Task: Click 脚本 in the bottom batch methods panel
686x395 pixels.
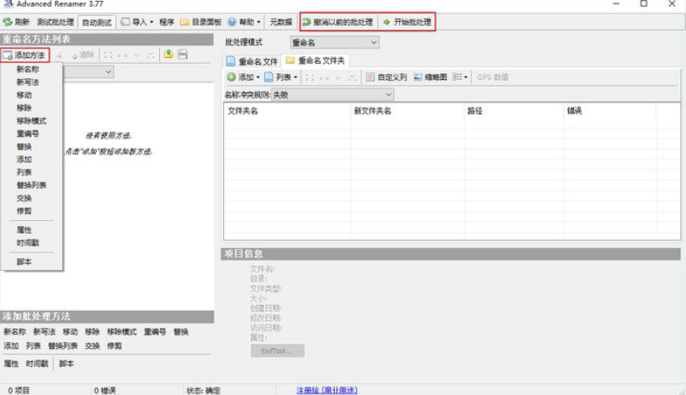Action: coord(66,364)
